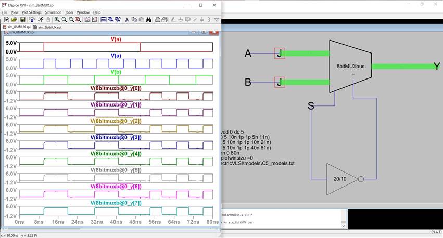Click the Save disk icon
The image size is (443, 238).
pos(23,19)
